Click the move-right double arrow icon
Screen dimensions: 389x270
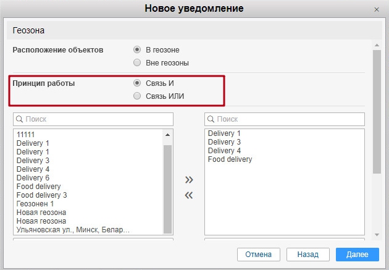coord(189,180)
